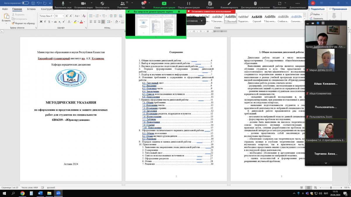The height and width of the screenshot is (197, 351).
Task: Open audio options arrow beside microphone
Action: (71, 3)
